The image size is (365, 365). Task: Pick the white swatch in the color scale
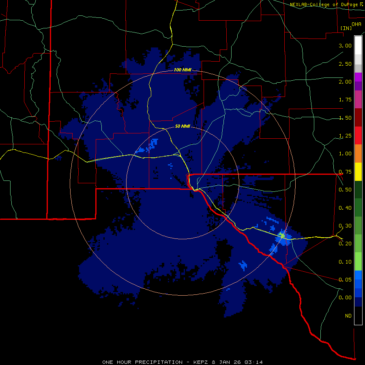tap(358, 45)
